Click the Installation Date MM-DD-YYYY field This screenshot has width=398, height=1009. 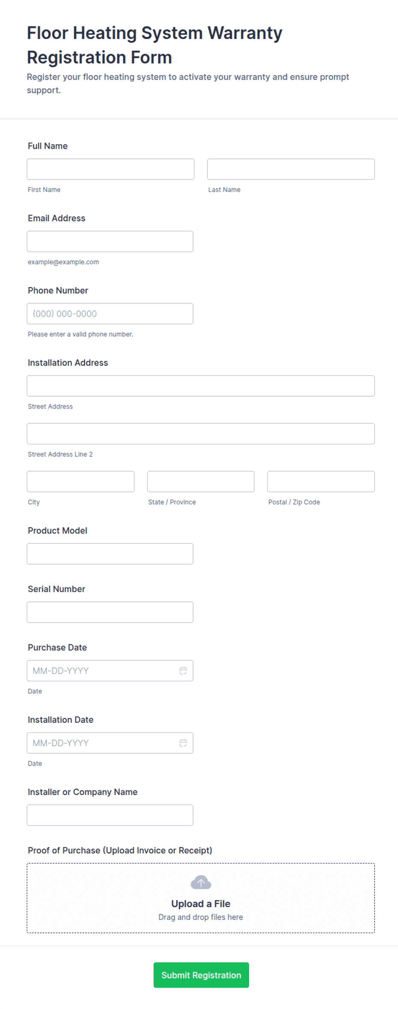tap(110, 743)
